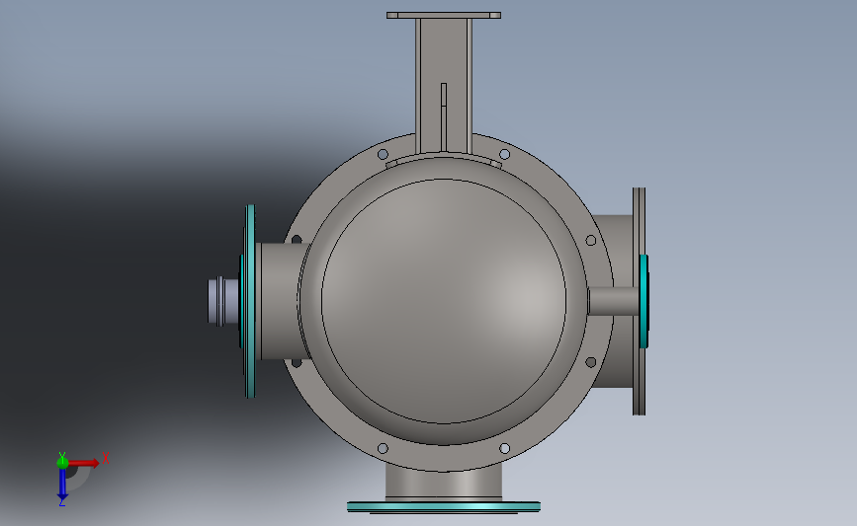This screenshot has height=526, width=857.
Task: Click the green Y axis dot of the triad
Action: click(62, 462)
